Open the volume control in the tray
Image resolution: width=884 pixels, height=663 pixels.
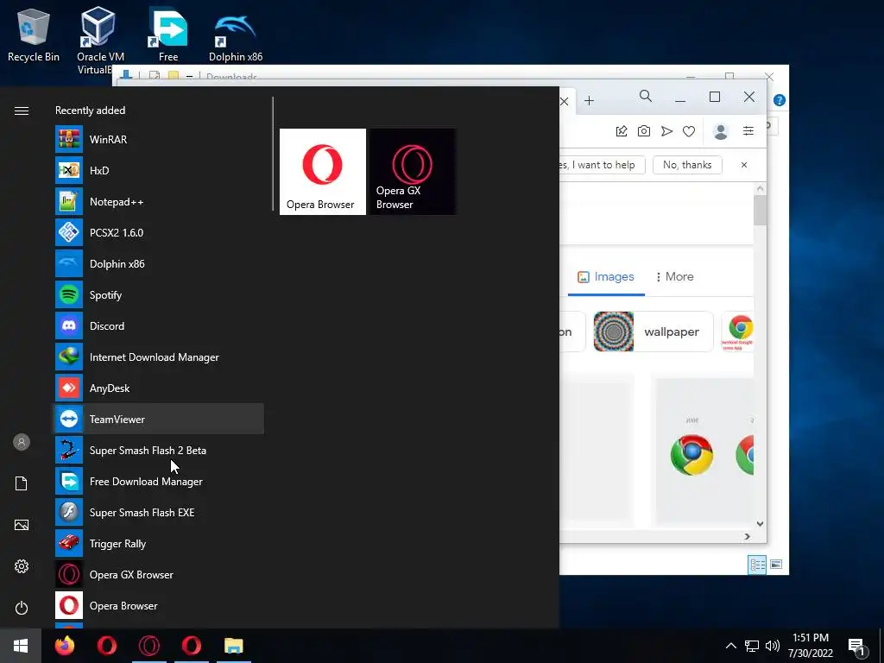click(x=773, y=646)
